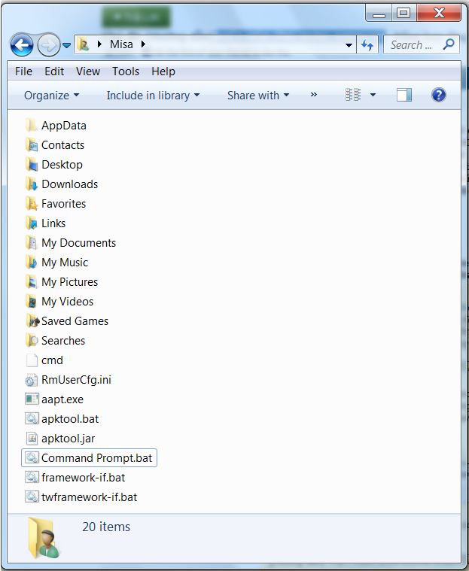The height and width of the screenshot is (571, 469).
Task: Toggle the preview pane icon
Action: point(404,95)
